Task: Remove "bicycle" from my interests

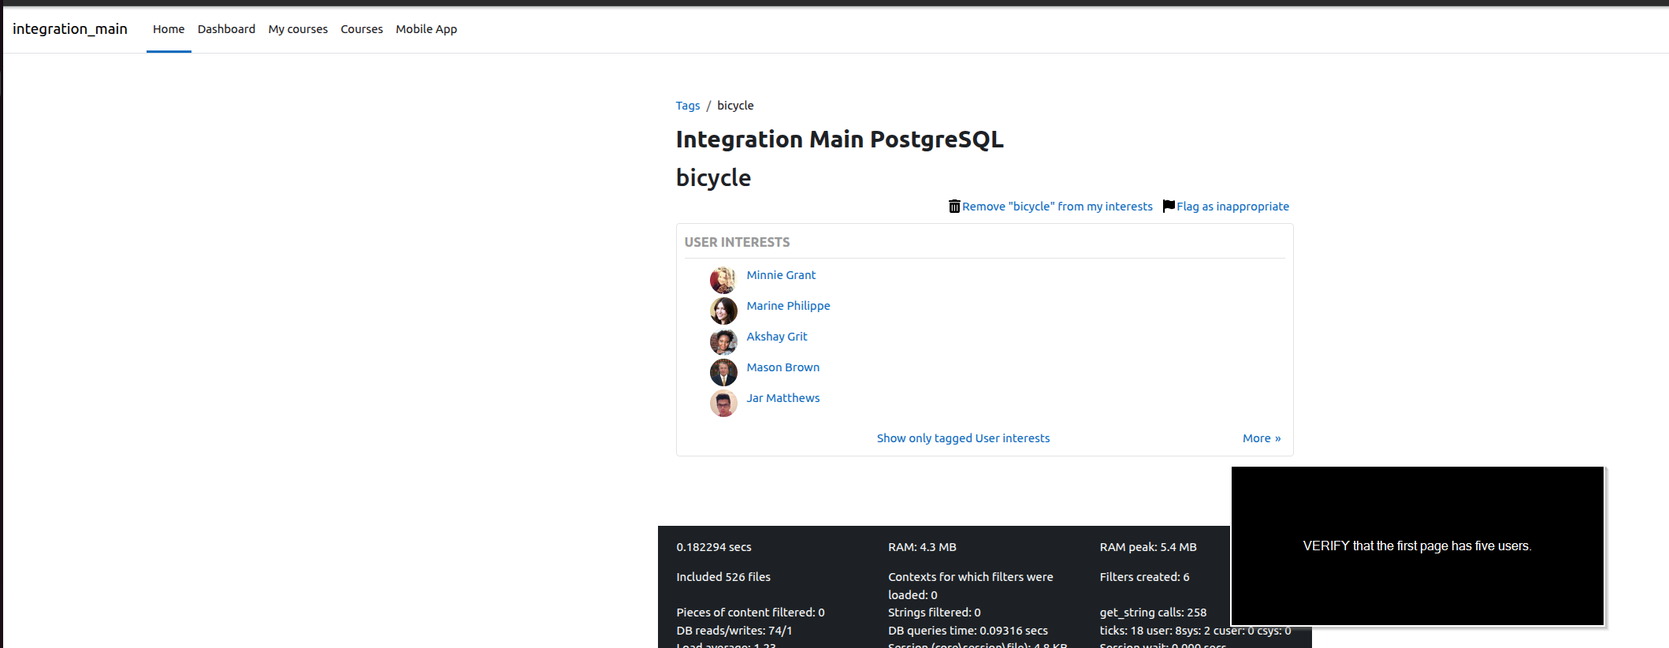Action: [x=1058, y=207]
